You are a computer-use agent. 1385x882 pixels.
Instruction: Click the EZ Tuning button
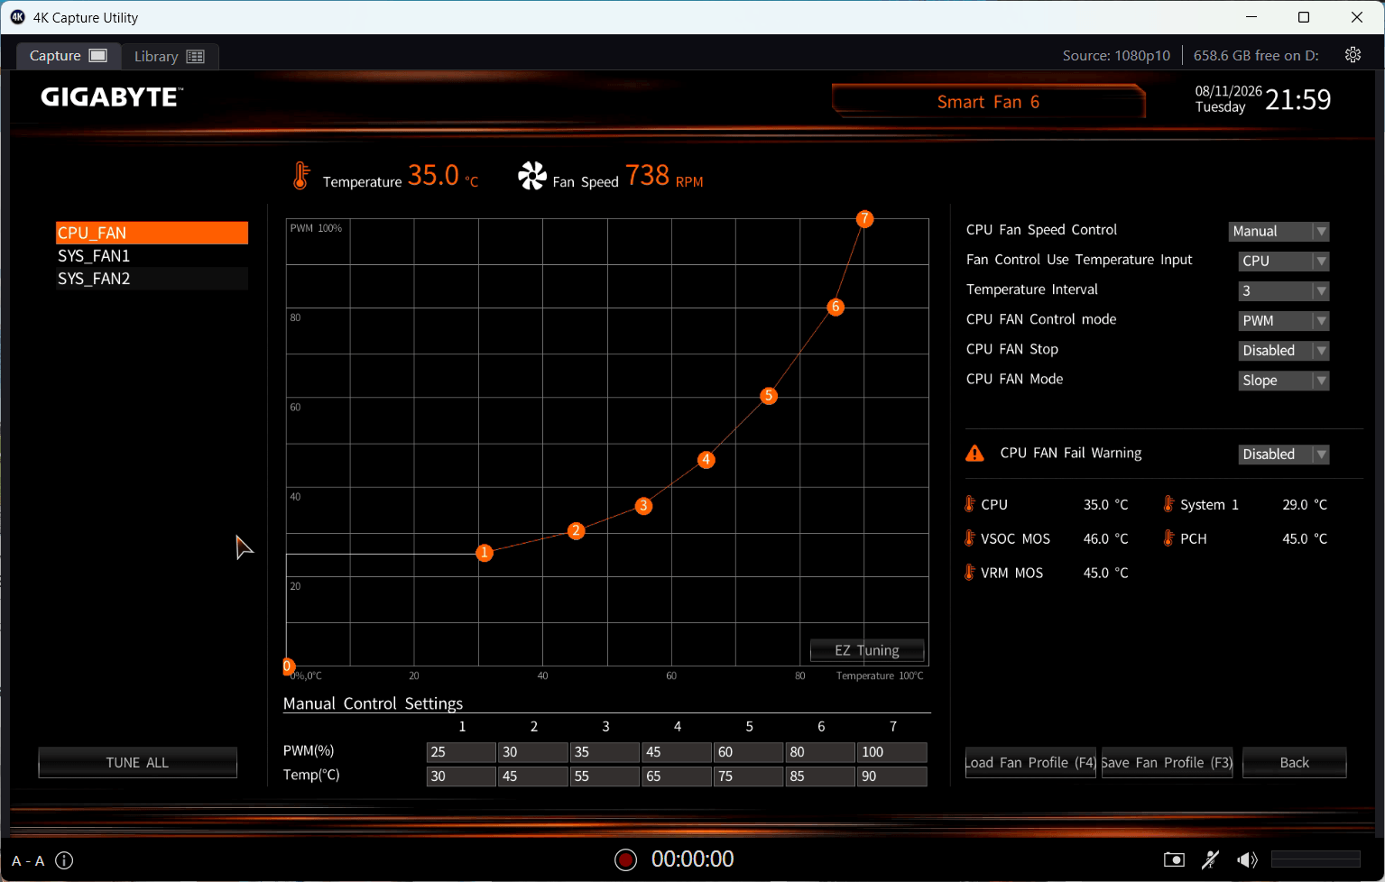coord(867,650)
